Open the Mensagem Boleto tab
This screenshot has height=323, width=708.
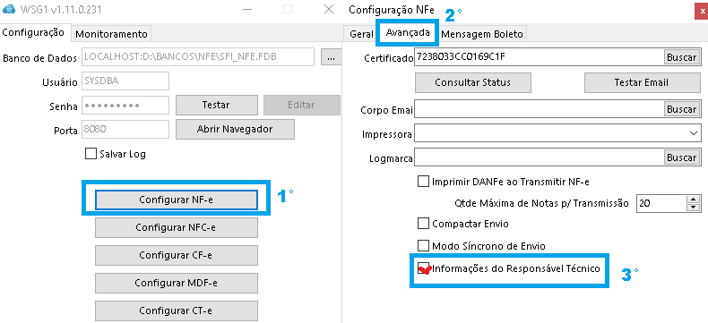[x=482, y=34]
